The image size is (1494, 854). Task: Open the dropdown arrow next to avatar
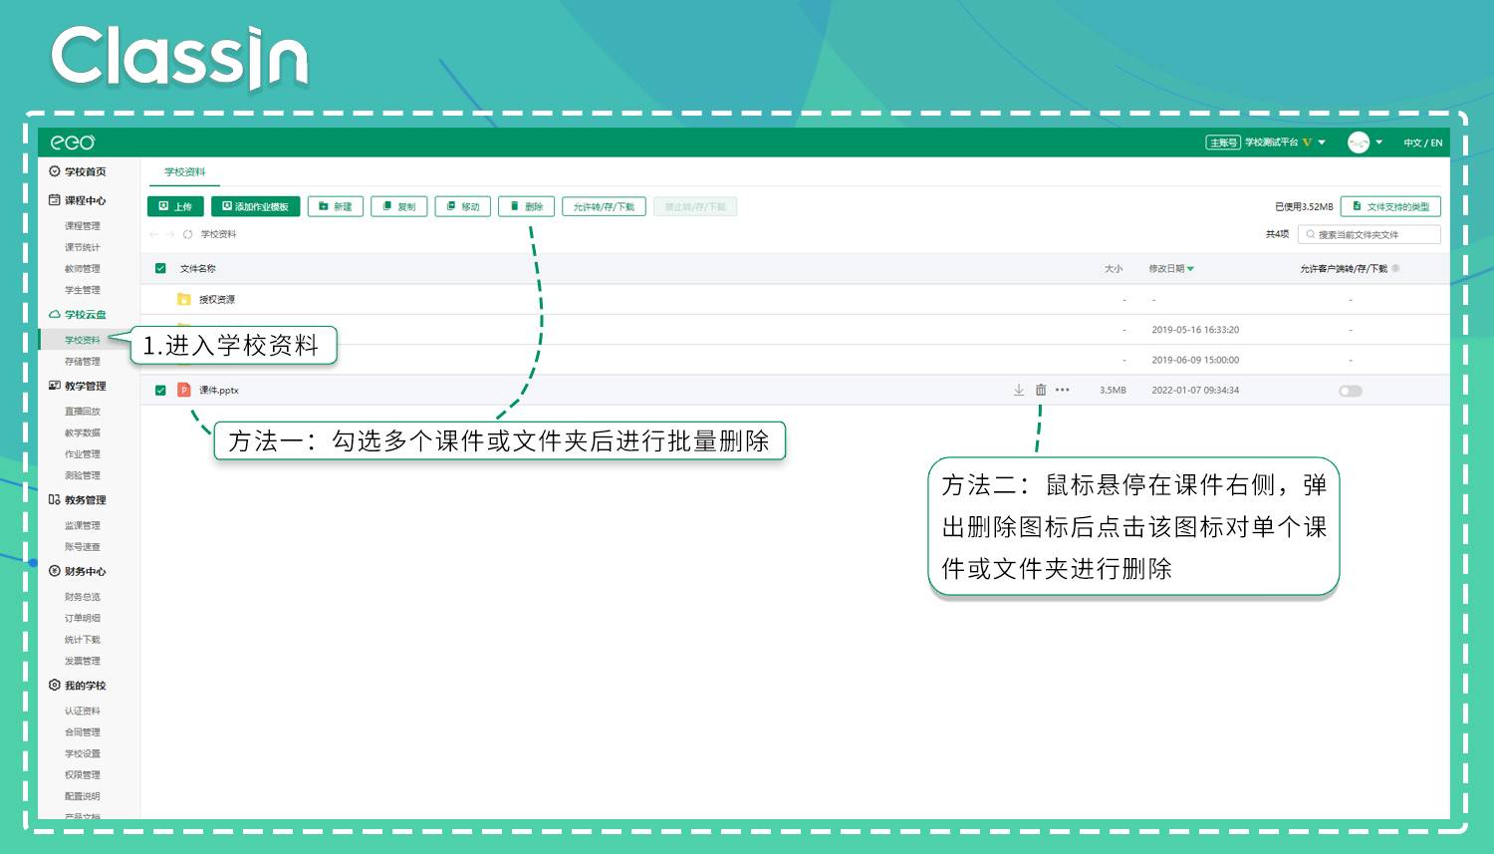(1378, 142)
